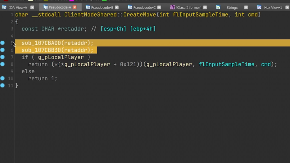Toggle breakpoint dot on line 5
The image size is (290, 163).
(x=2, y=43)
